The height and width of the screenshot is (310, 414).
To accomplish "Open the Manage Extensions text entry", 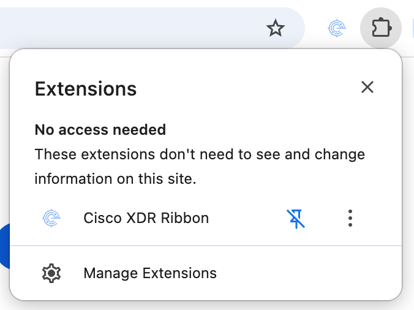I will [x=150, y=273].
